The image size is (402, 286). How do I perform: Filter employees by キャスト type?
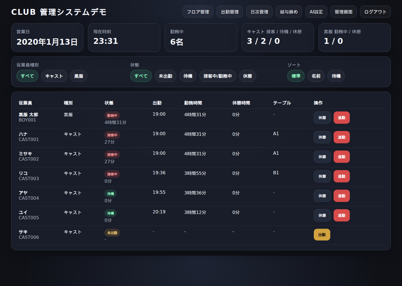[54, 76]
